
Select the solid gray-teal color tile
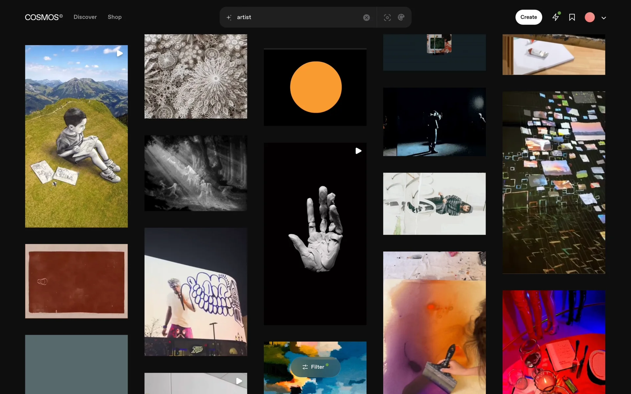(77, 364)
